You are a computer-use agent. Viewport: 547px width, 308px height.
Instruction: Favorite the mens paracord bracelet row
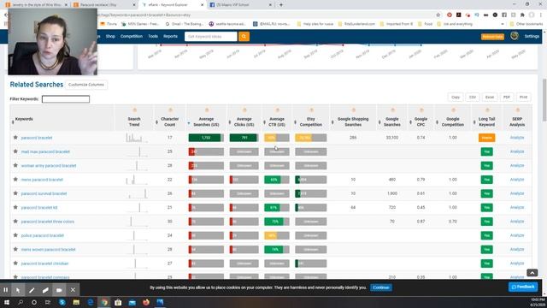pyautogui.click(x=15, y=179)
